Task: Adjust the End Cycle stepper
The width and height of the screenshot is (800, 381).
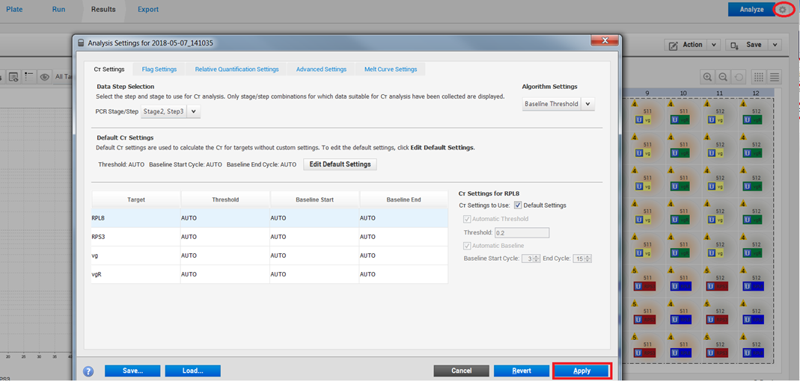Action: [x=588, y=258]
